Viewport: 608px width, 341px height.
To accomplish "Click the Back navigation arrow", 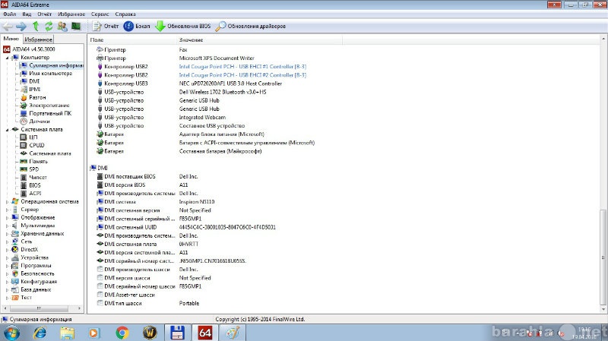I will point(8,27).
